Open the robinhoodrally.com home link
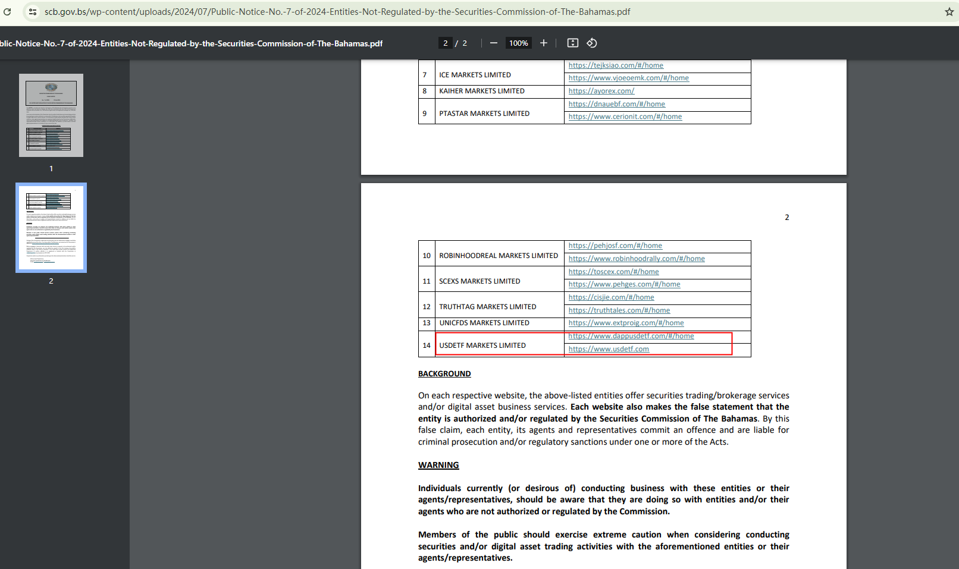 pos(636,259)
